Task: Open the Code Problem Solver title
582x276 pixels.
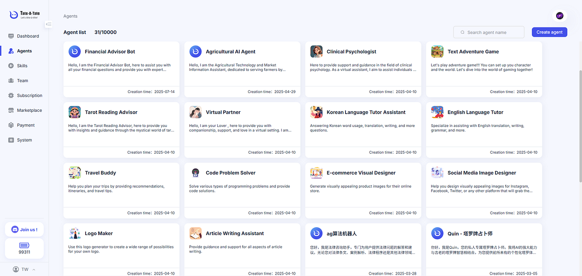Action: click(230, 173)
